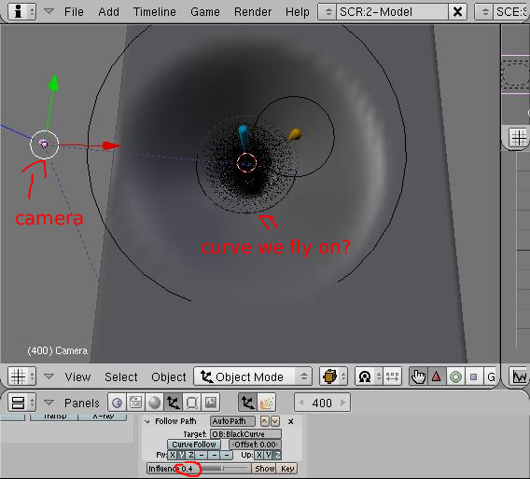Image resolution: width=530 pixels, height=479 pixels.
Task: Open the Render menu
Action: (x=253, y=12)
